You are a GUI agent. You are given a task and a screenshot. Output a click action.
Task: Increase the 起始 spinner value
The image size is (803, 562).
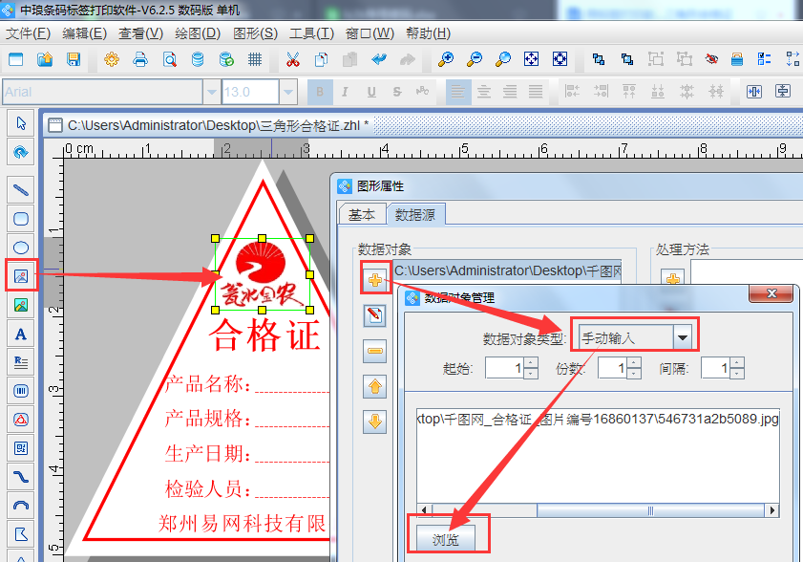(x=531, y=363)
